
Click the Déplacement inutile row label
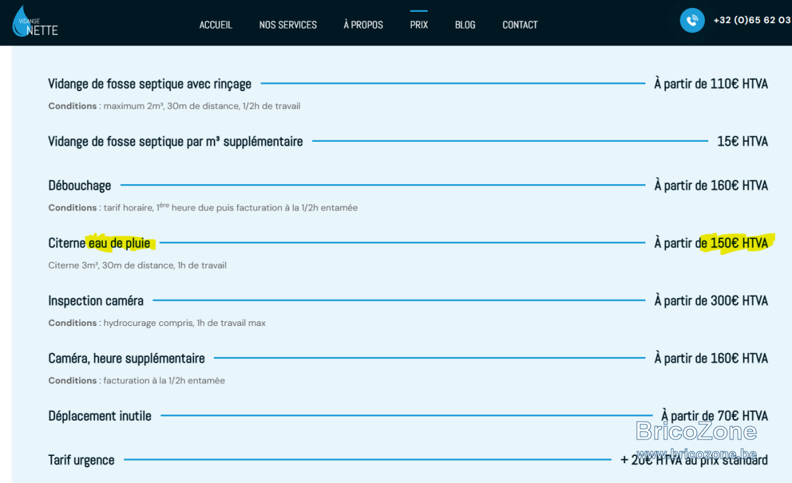(x=100, y=416)
